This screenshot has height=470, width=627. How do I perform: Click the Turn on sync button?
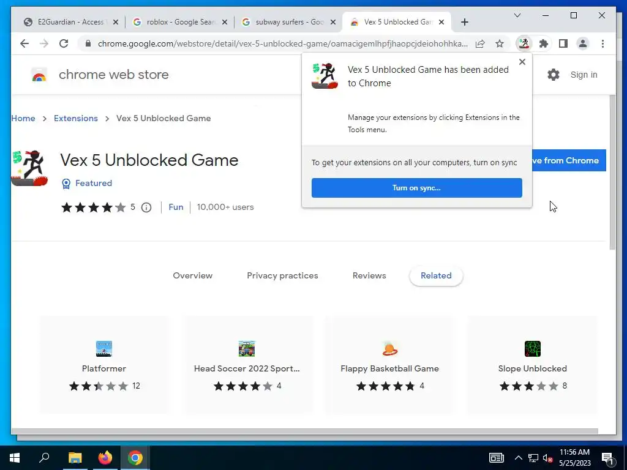pos(416,188)
